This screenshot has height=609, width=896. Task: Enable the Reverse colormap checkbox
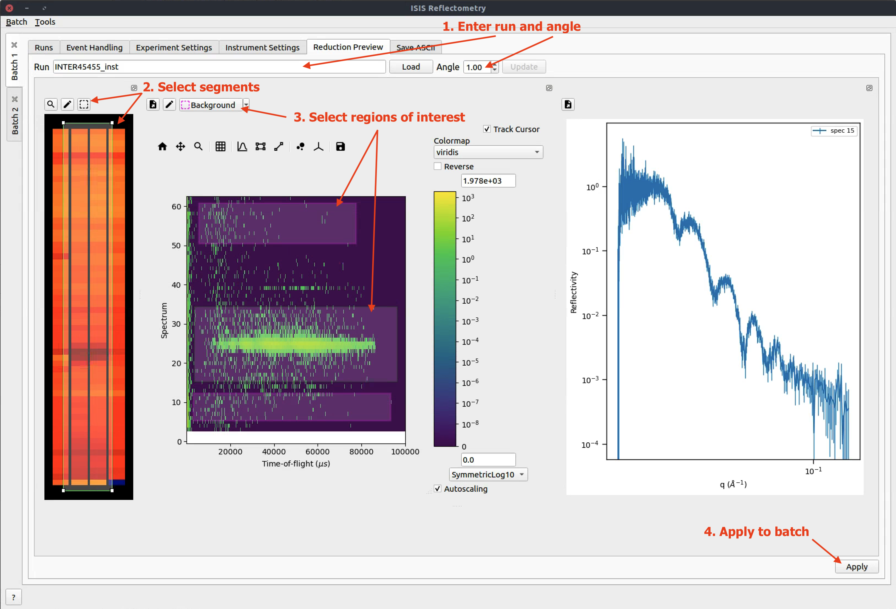438,167
